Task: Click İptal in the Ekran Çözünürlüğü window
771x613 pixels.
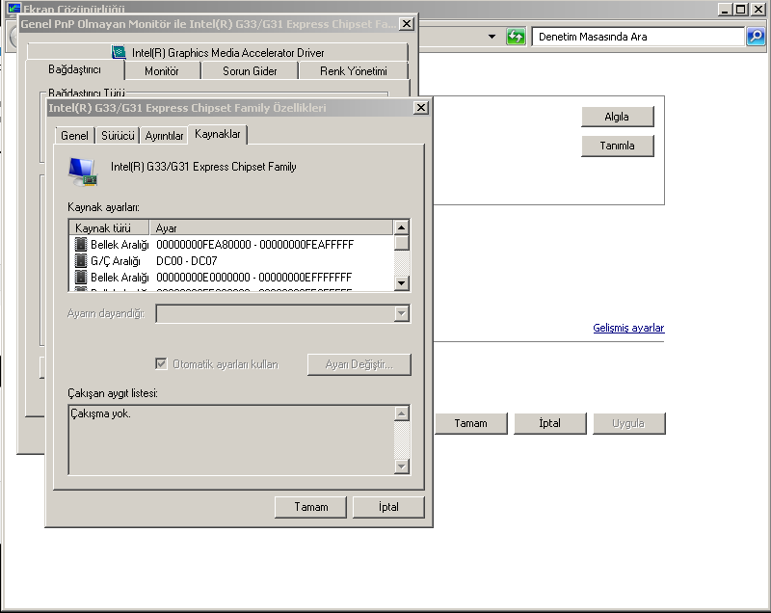Action: pyautogui.click(x=550, y=423)
